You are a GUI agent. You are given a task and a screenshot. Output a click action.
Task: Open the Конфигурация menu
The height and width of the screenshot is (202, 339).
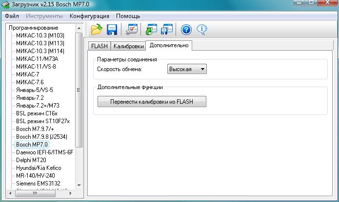(89, 16)
